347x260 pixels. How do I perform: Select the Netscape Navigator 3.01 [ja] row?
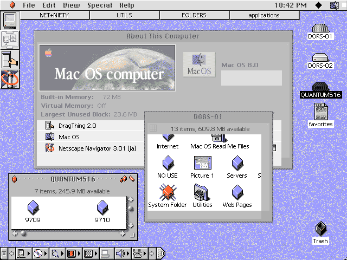(91, 148)
